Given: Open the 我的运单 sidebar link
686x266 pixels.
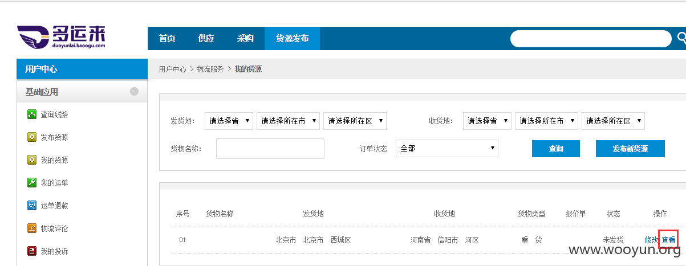Looking at the screenshot, I should coord(54,183).
